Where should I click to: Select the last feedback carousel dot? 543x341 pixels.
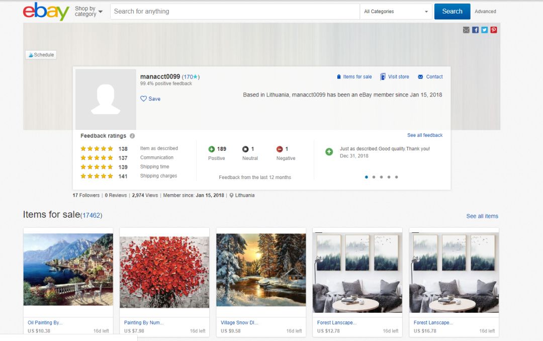tap(396, 177)
